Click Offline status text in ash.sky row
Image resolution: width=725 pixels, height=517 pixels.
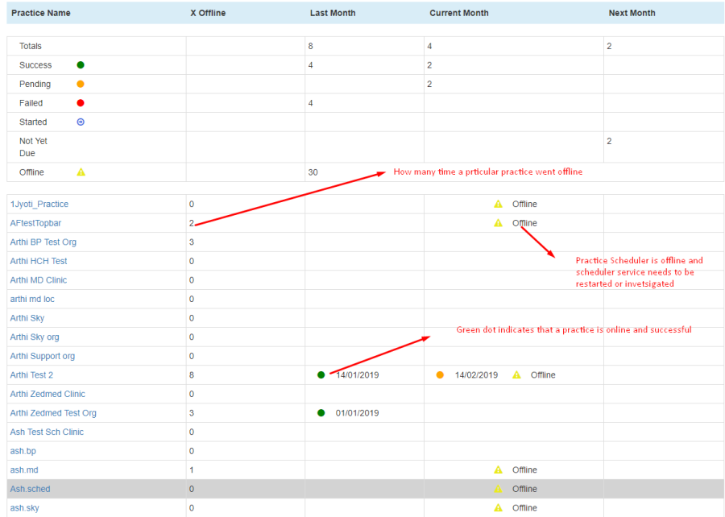click(524, 508)
